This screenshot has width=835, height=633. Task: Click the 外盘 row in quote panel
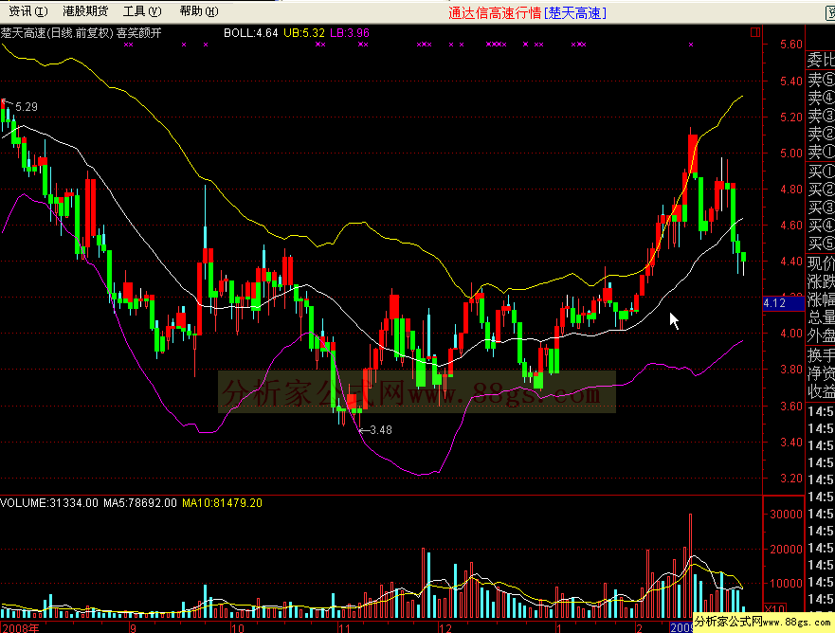tap(821, 335)
